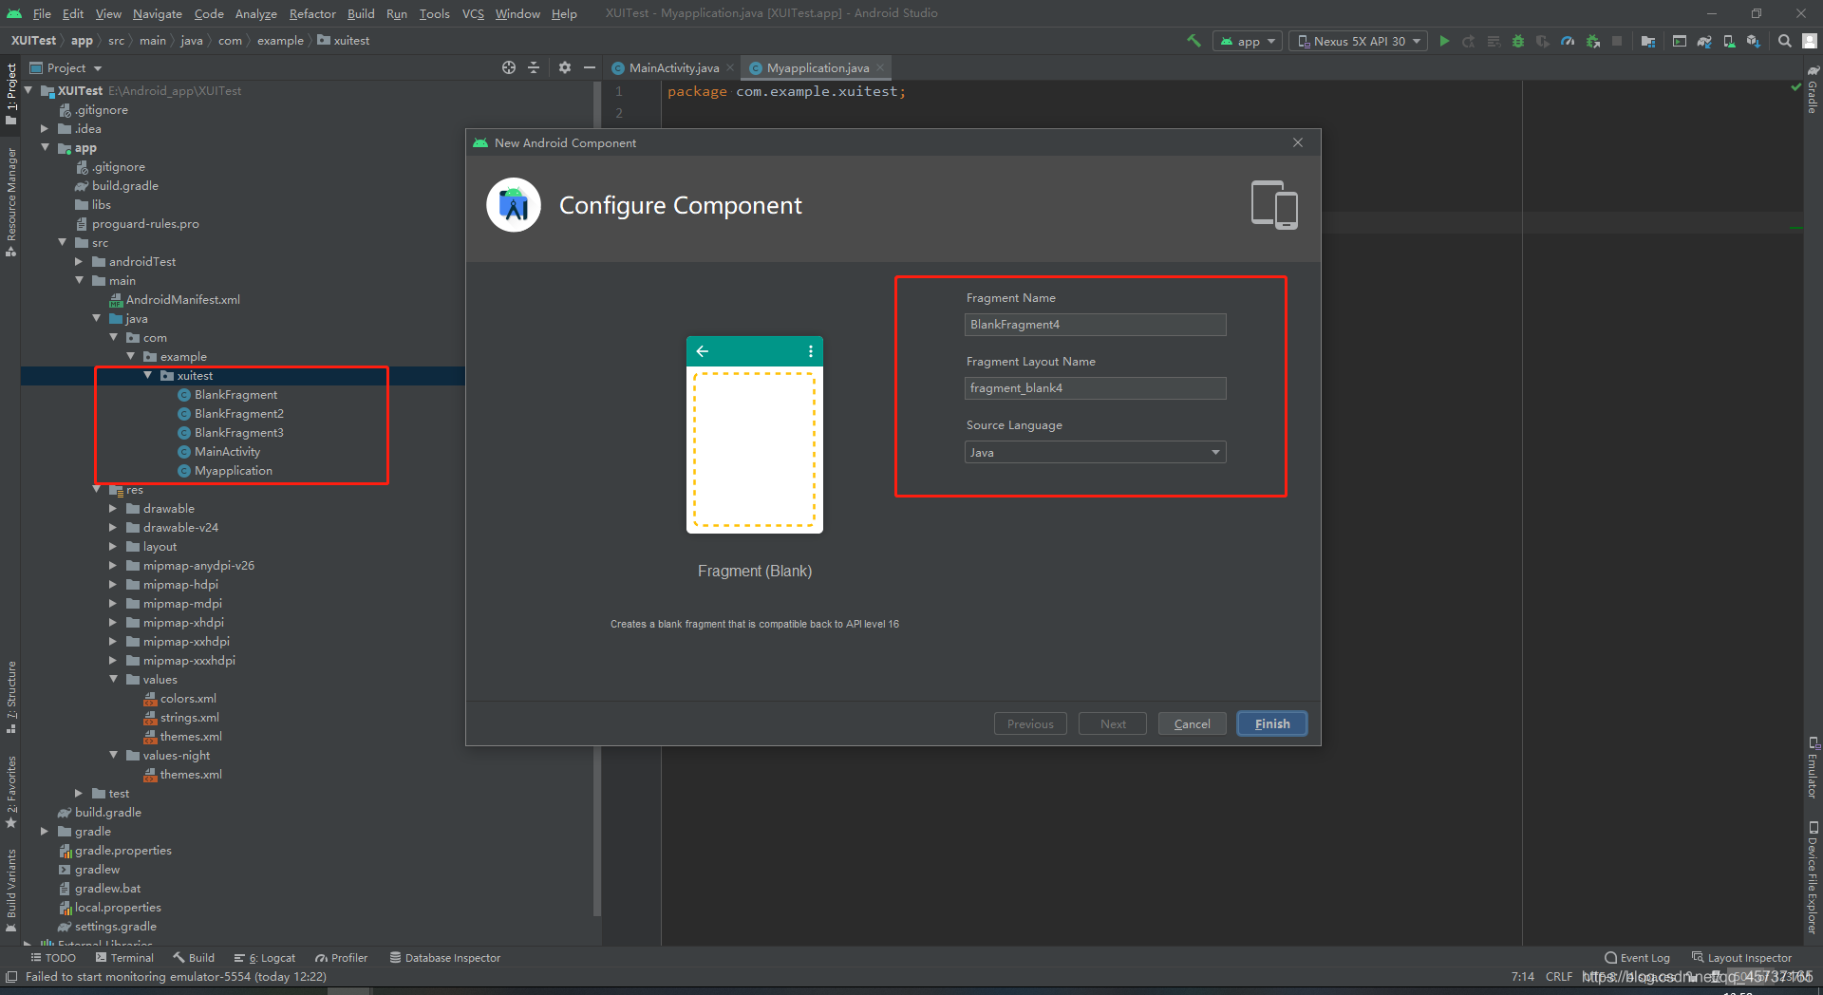Viewport: 1823px width, 995px height.
Task: Open the app run configuration dropdown
Action: point(1248,41)
